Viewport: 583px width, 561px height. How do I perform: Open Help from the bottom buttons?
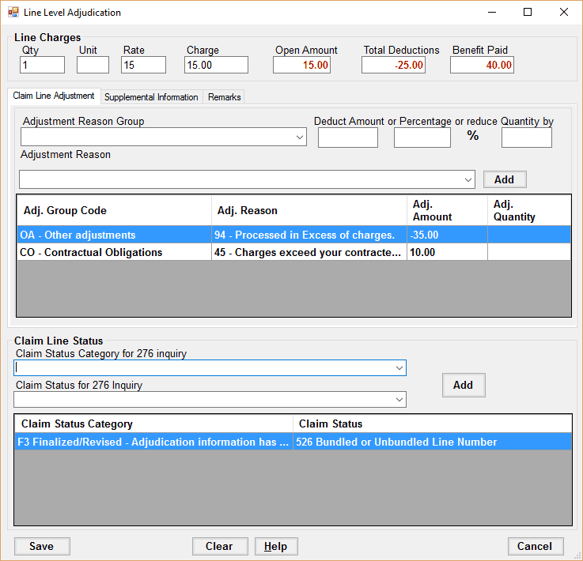pos(275,546)
